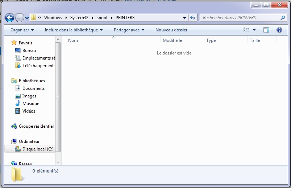
Task: Open view options dropdown arrow
Action: (x=254, y=30)
